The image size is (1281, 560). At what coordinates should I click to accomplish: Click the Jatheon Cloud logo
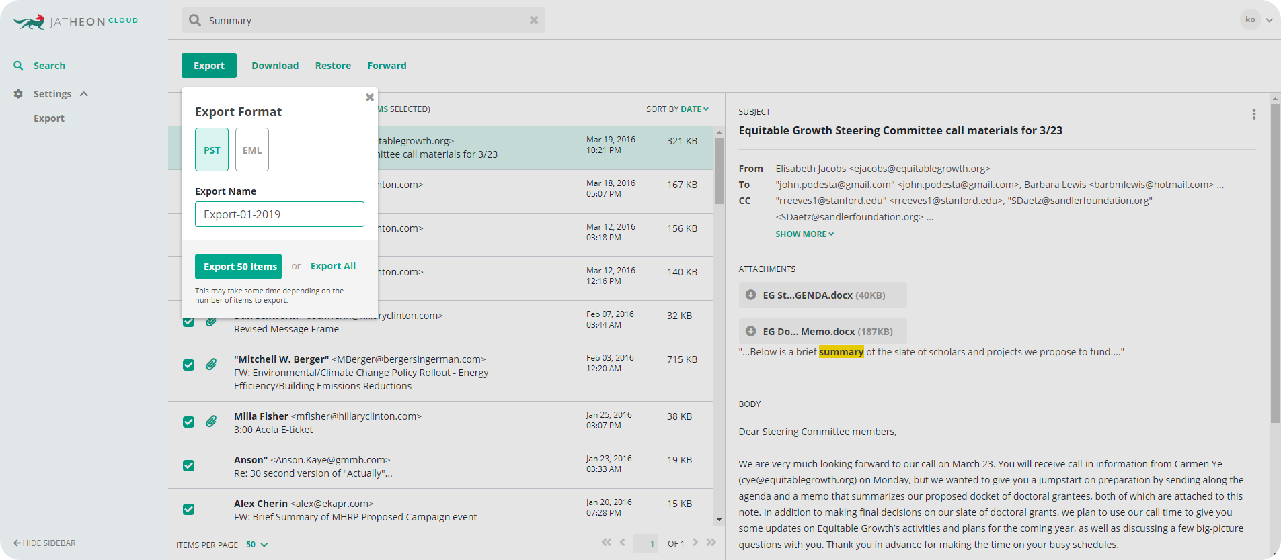coord(75,21)
